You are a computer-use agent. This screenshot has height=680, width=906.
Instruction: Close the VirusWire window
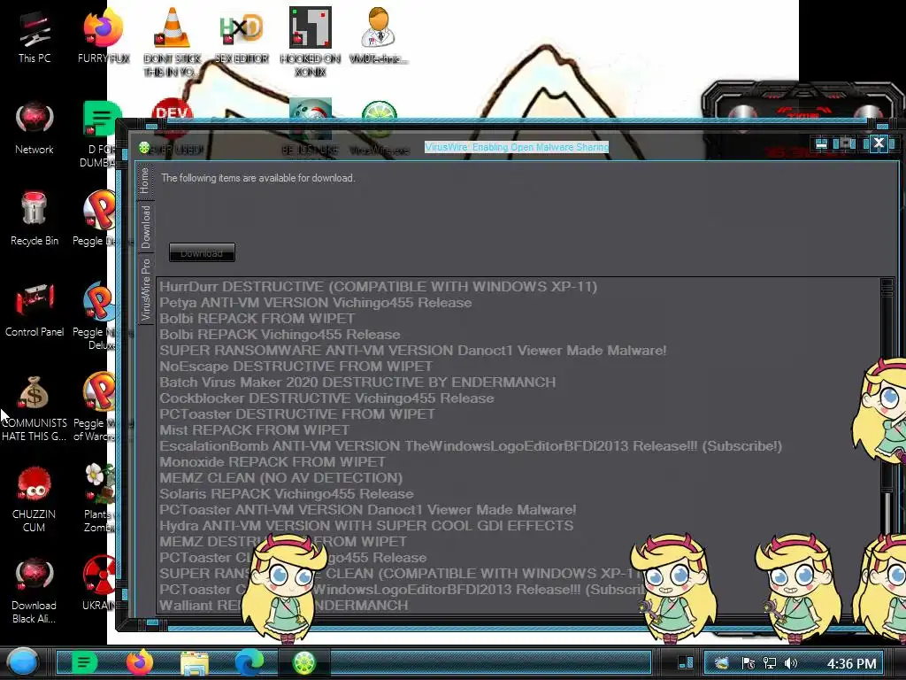tap(879, 143)
